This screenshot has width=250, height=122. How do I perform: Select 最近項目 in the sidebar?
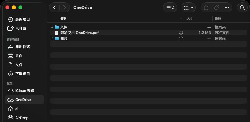point(22,19)
